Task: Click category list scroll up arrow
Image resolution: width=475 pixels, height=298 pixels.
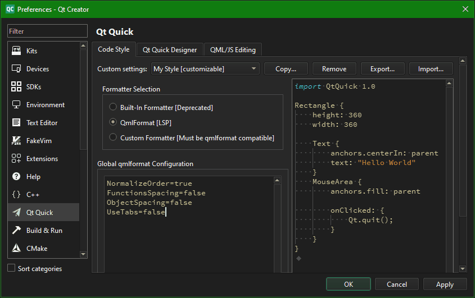Action: pyautogui.click(x=83, y=45)
